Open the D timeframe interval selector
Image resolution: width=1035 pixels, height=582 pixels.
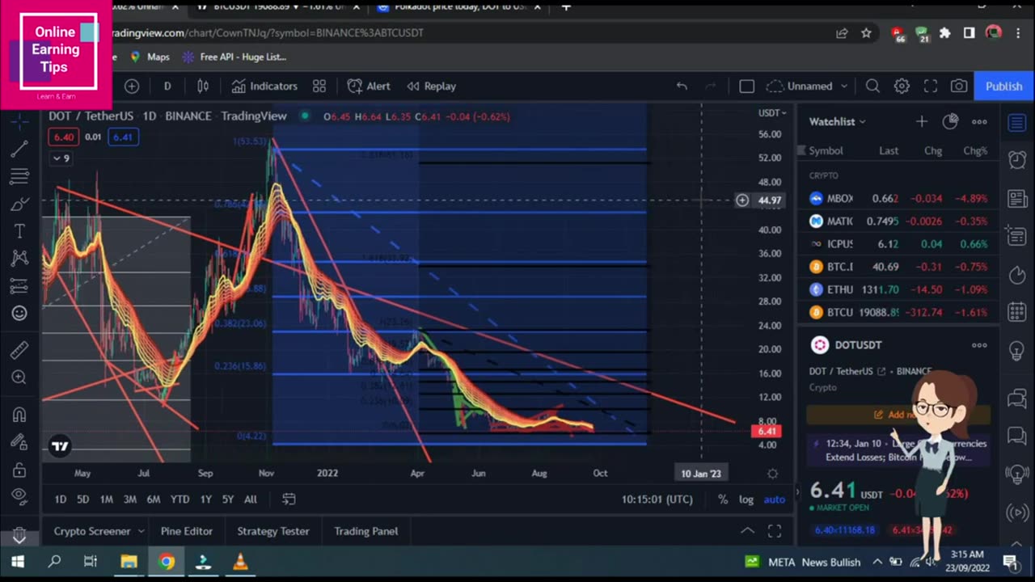click(x=167, y=86)
